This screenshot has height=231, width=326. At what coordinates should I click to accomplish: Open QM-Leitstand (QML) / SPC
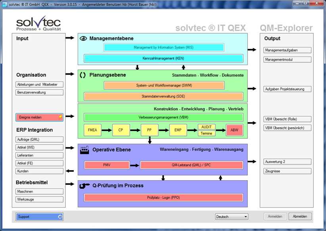[192, 165]
